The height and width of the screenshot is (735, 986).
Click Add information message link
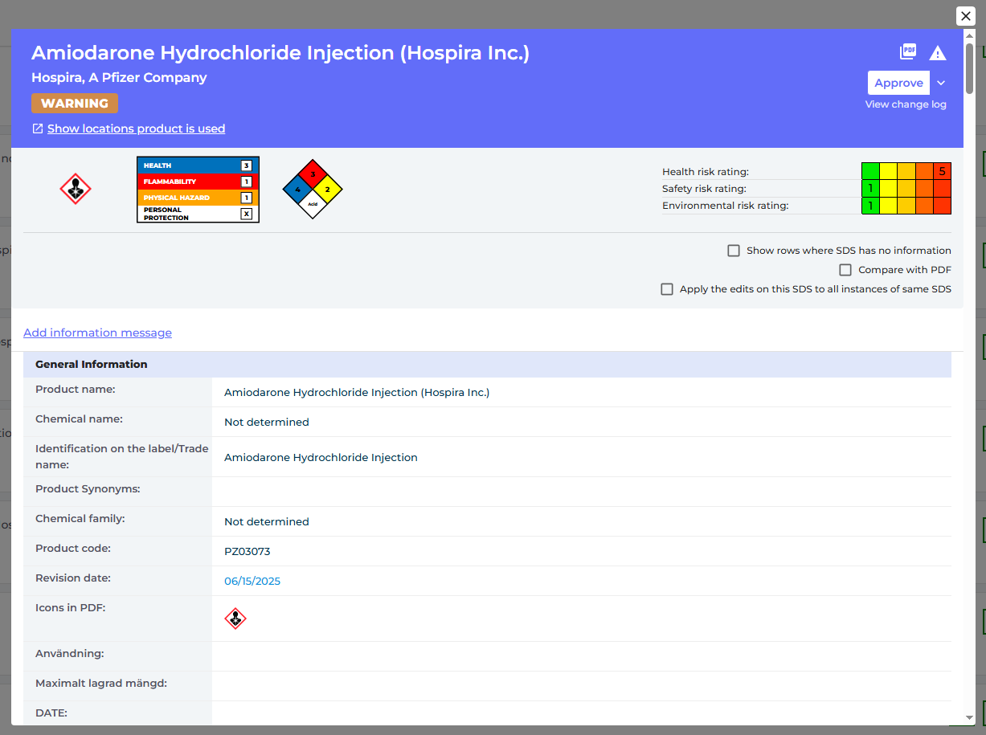[97, 333]
